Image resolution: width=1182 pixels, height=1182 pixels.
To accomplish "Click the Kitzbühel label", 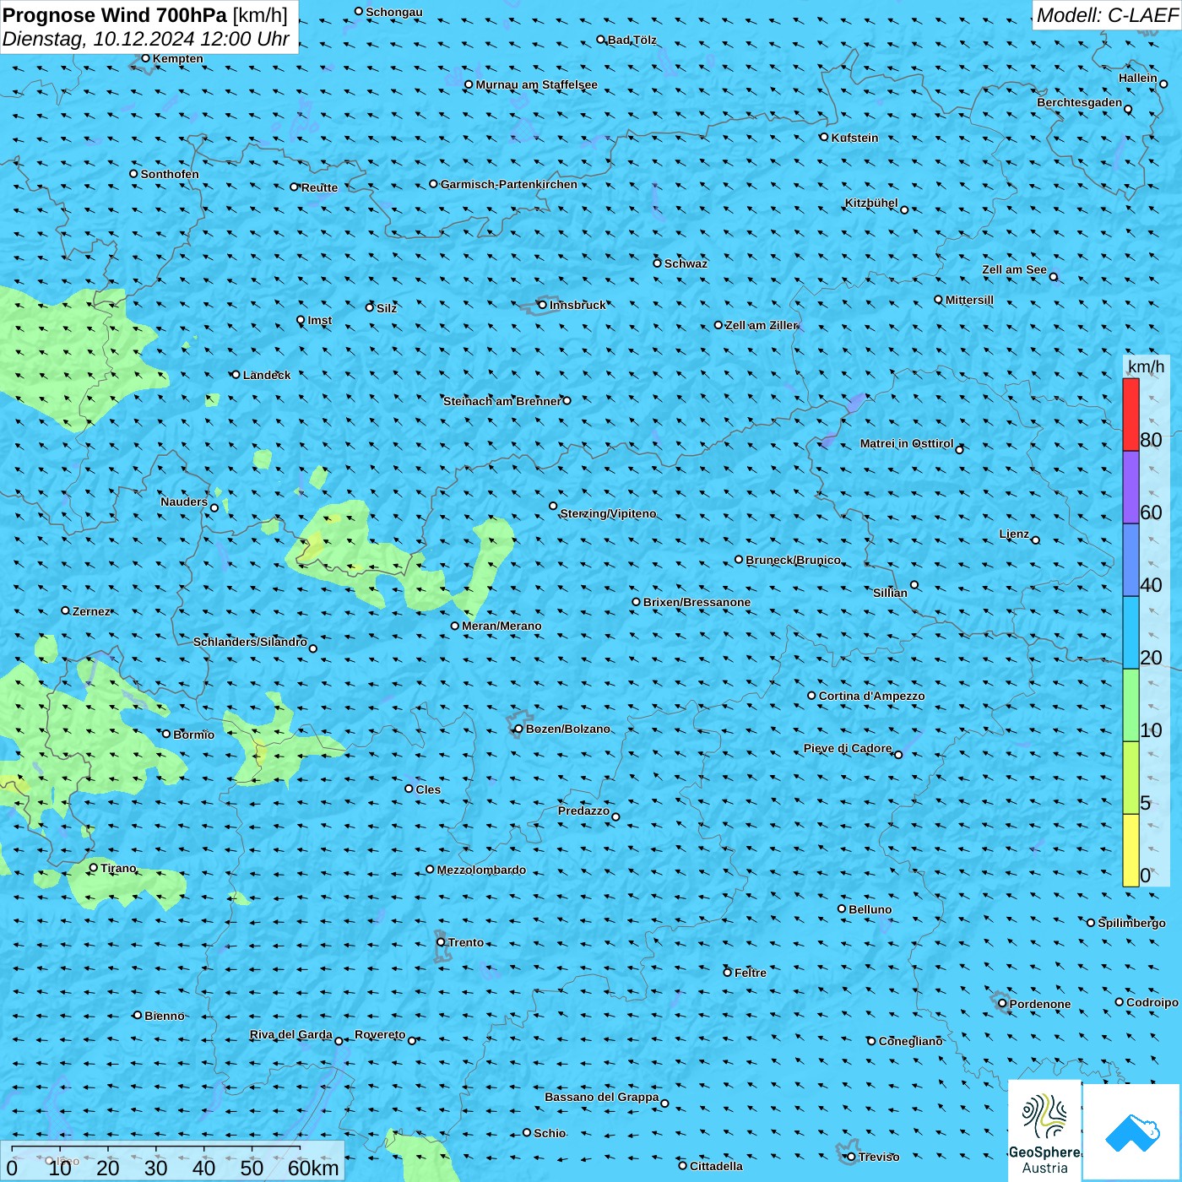I will point(871,203).
